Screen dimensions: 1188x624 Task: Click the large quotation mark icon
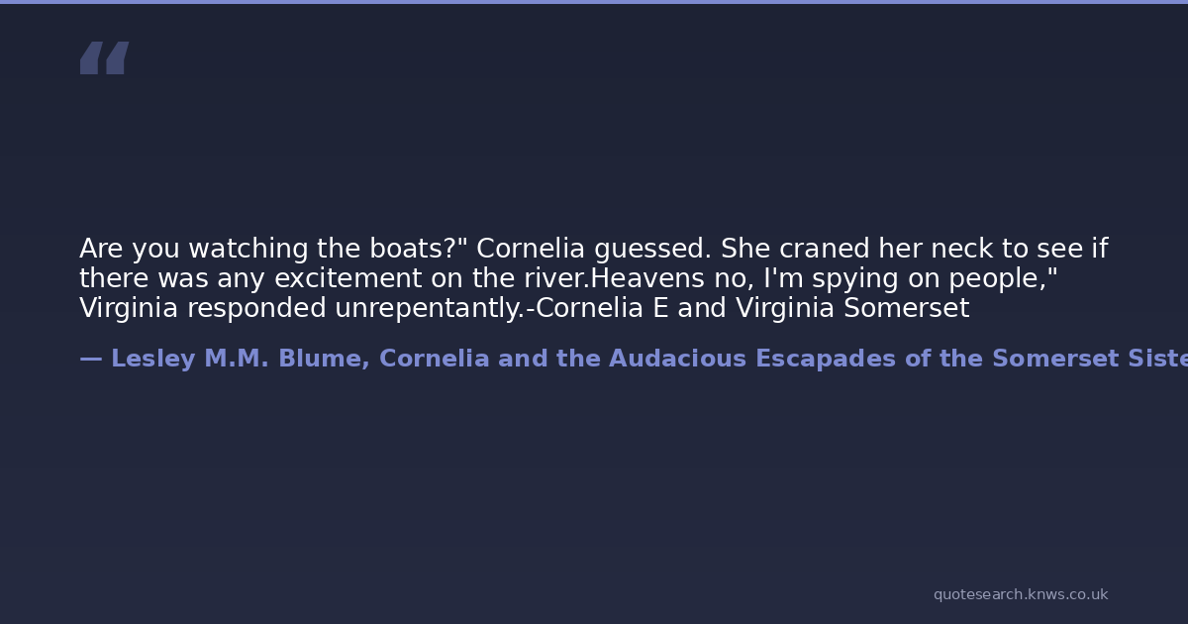pyautogui.click(x=104, y=58)
